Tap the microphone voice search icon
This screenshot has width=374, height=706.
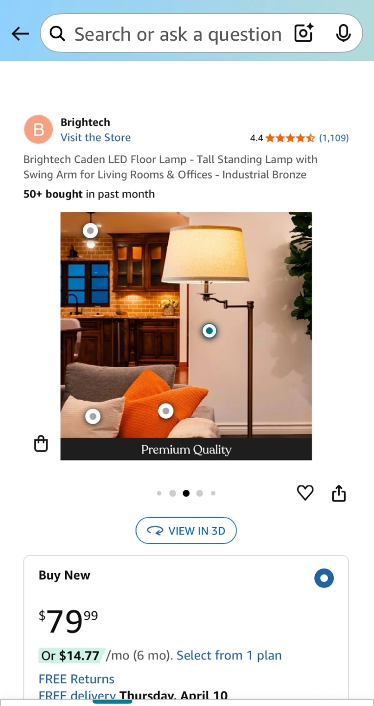(x=343, y=33)
